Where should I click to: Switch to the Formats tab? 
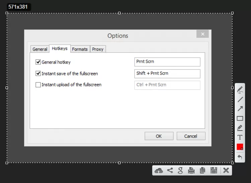click(x=80, y=49)
